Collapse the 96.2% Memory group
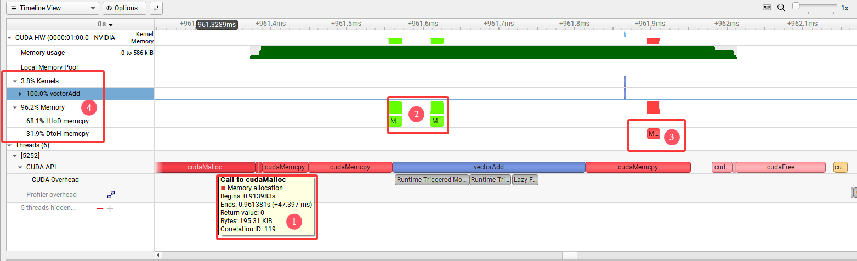This screenshot has height=261, width=857. pyautogui.click(x=15, y=107)
